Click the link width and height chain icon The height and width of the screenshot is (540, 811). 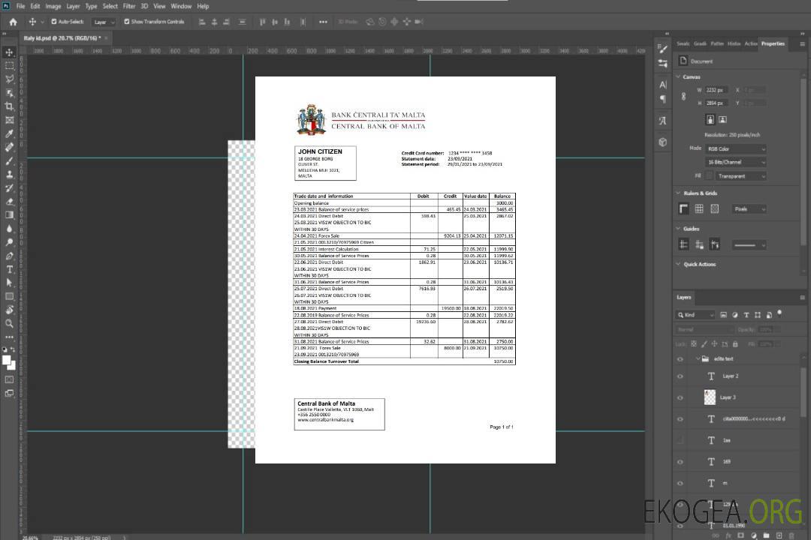click(684, 97)
